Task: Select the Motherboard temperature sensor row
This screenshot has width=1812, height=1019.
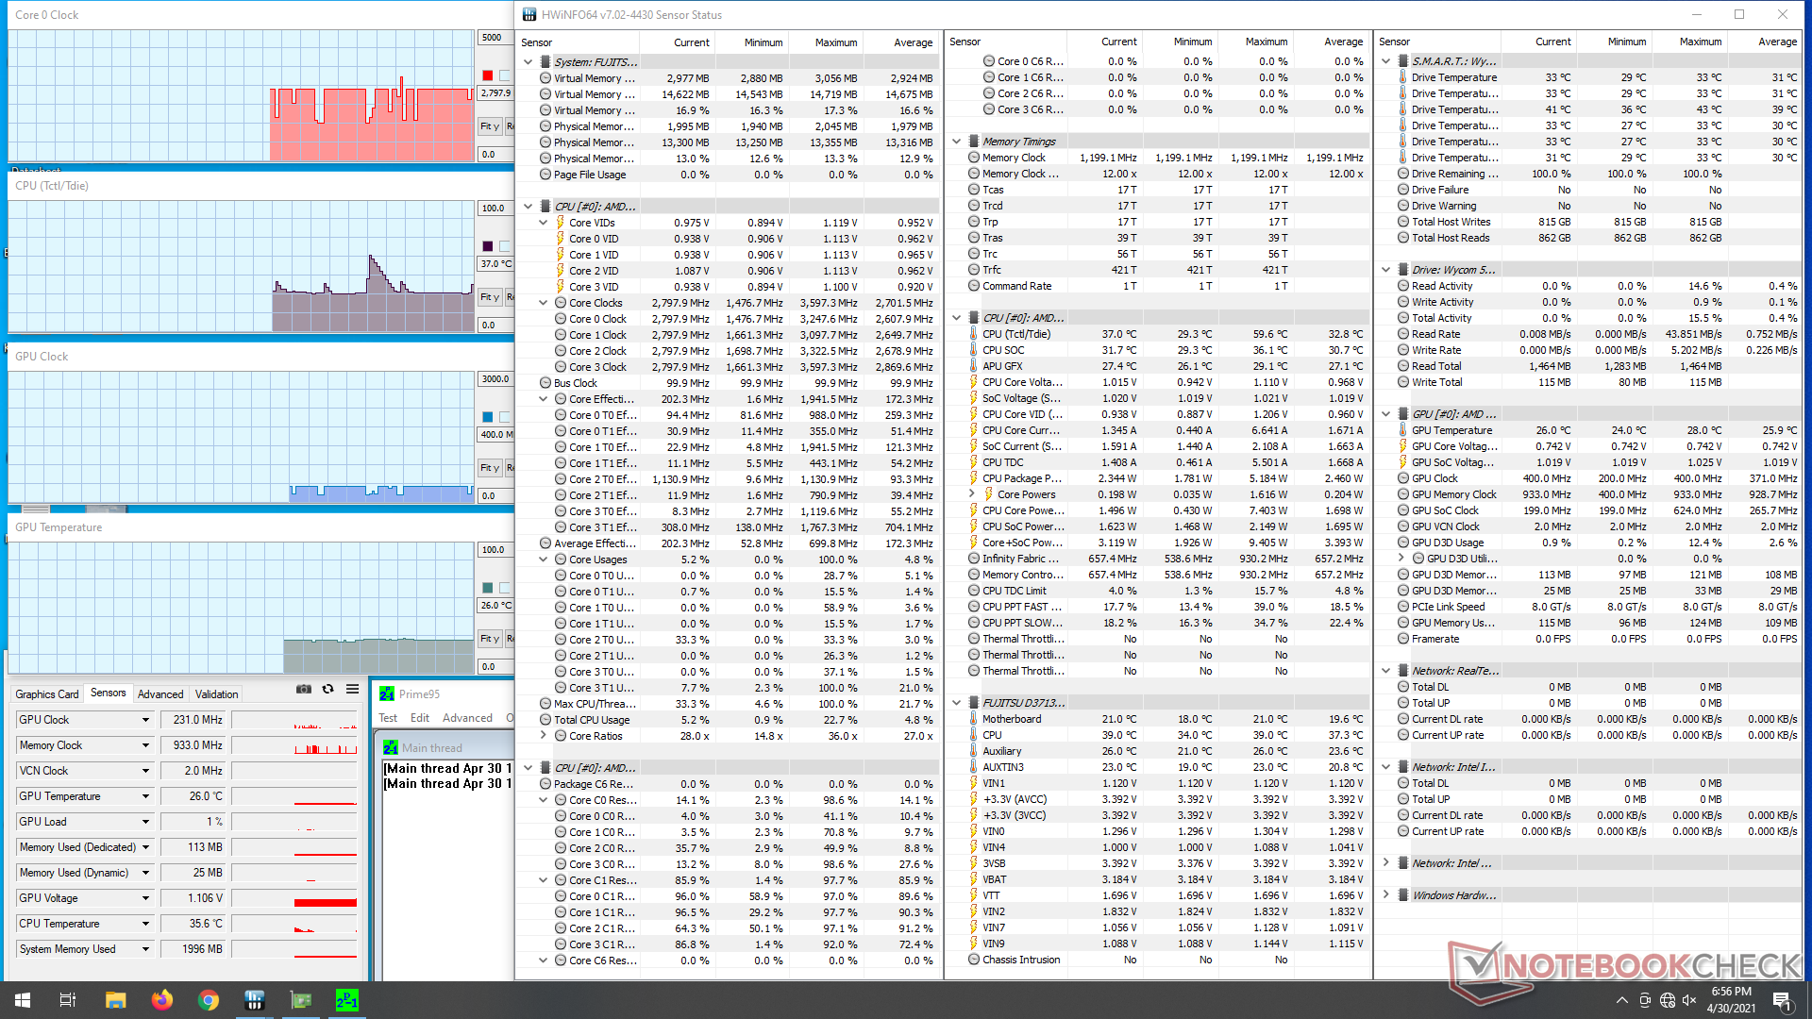Action: click(x=1159, y=719)
